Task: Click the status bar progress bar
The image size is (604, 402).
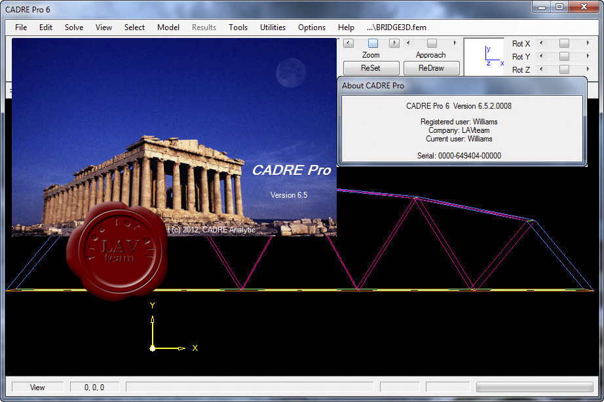Action: point(535,387)
